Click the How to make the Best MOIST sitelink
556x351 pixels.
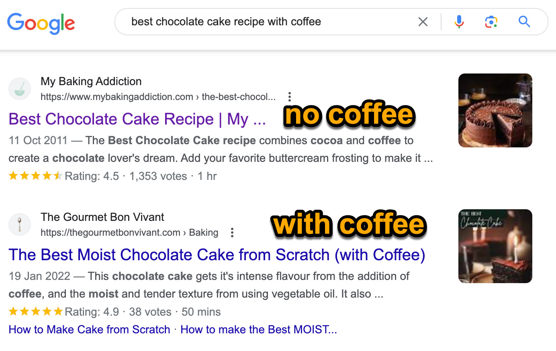258,329
